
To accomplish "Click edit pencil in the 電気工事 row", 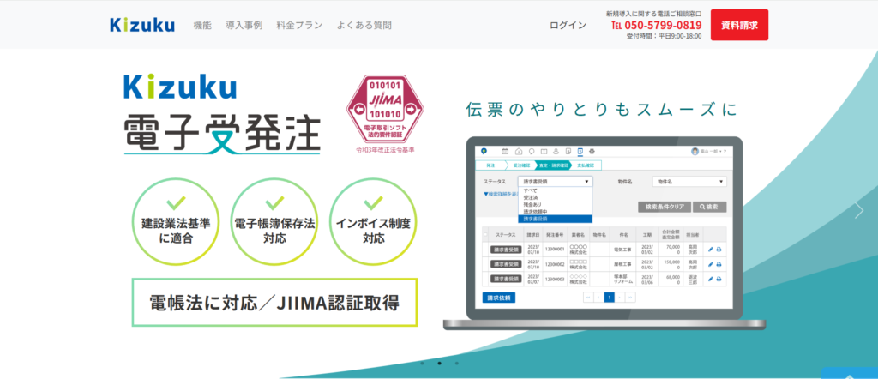I will [711, 250].
